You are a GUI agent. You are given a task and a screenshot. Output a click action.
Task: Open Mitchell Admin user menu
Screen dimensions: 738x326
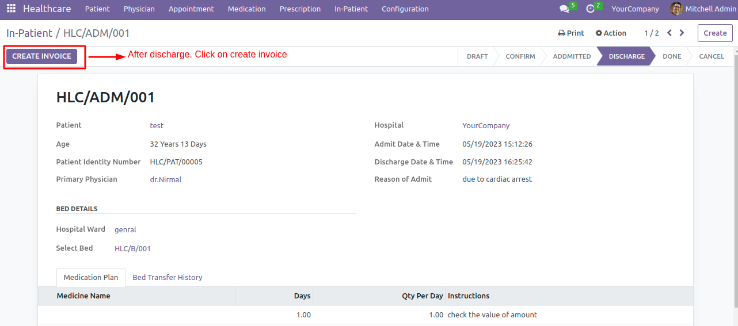(703, 9)
